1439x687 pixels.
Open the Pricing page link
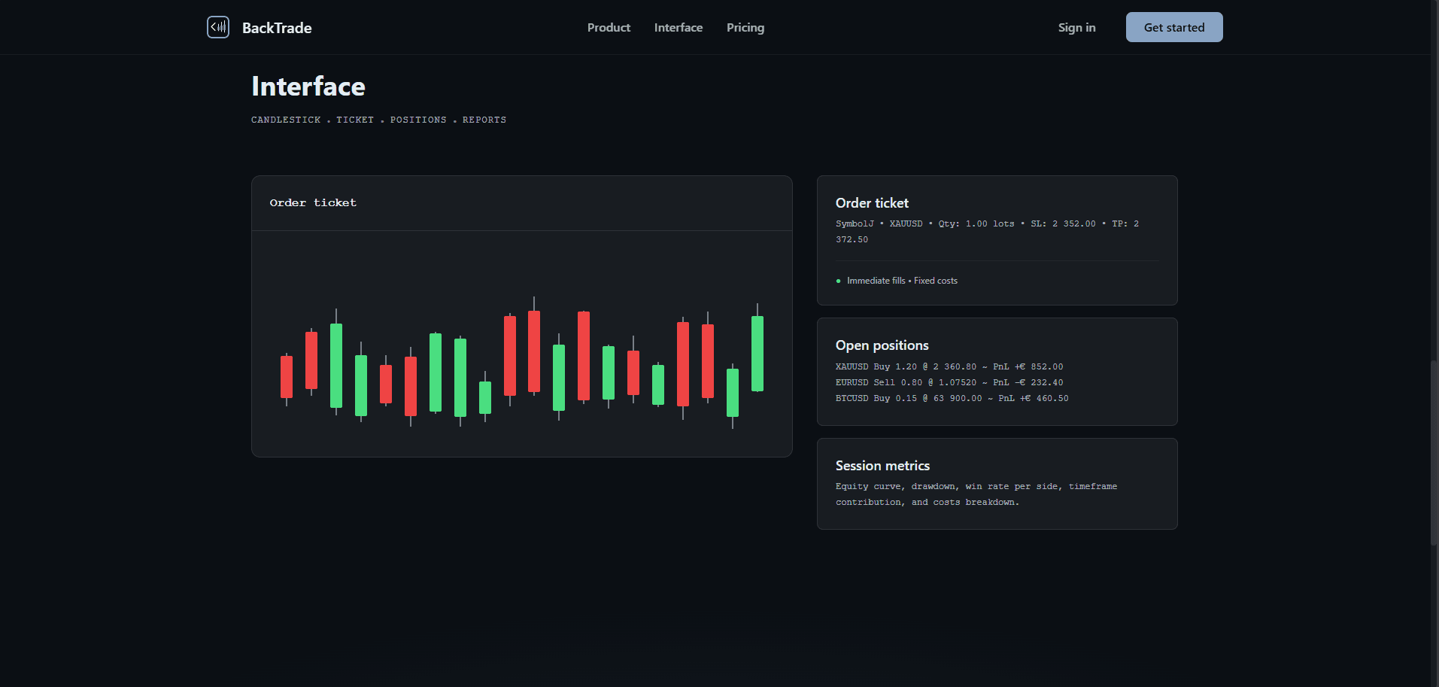click(745, 28)
